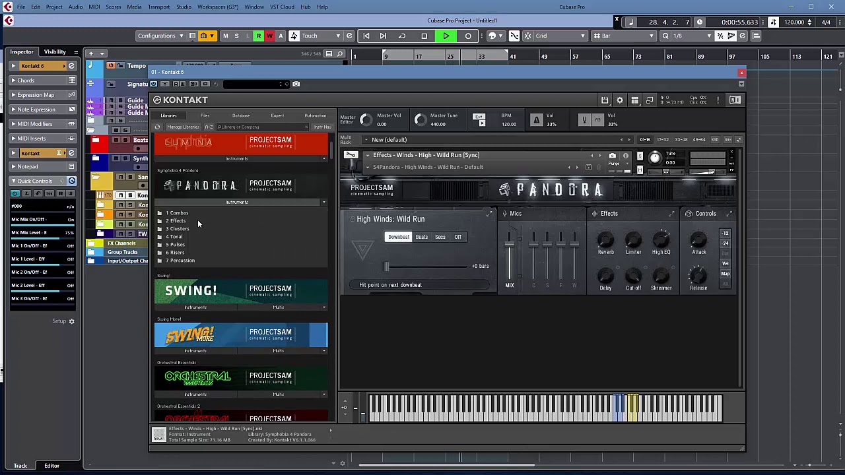845x475 pixels.
Task: Collapse the Quick Controls section
Action: tap(13, 181)
